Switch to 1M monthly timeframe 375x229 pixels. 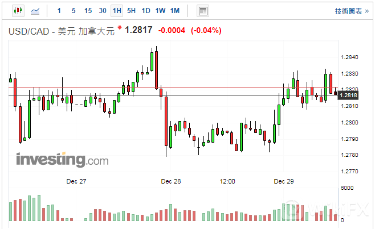[x=174, y=11]
